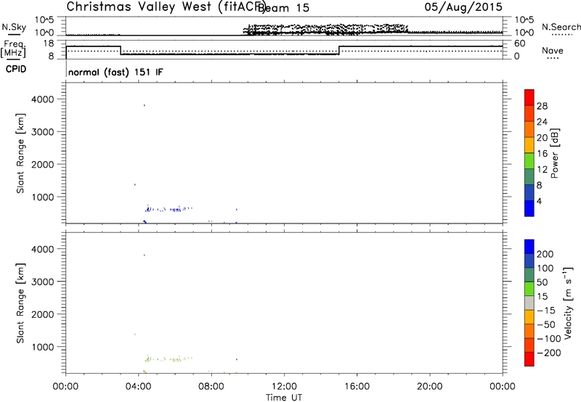Click the '4000' tick in power panel
The image size is (581, 402).
coord(43,99)
